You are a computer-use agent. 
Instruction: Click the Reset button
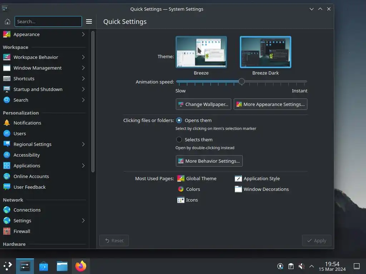114,241
